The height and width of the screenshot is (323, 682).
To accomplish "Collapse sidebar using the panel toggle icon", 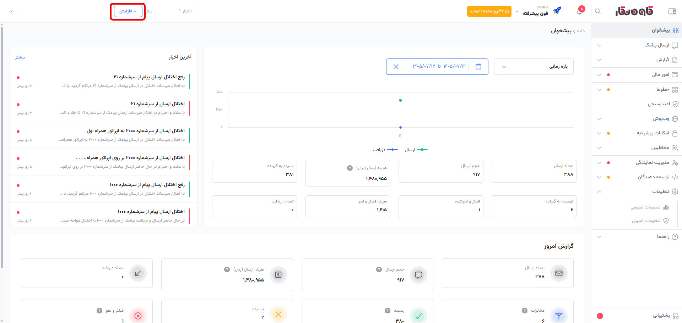I will click(672, 11).
